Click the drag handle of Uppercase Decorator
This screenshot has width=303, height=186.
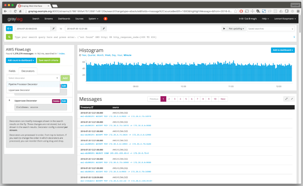[x=9, y=100]
